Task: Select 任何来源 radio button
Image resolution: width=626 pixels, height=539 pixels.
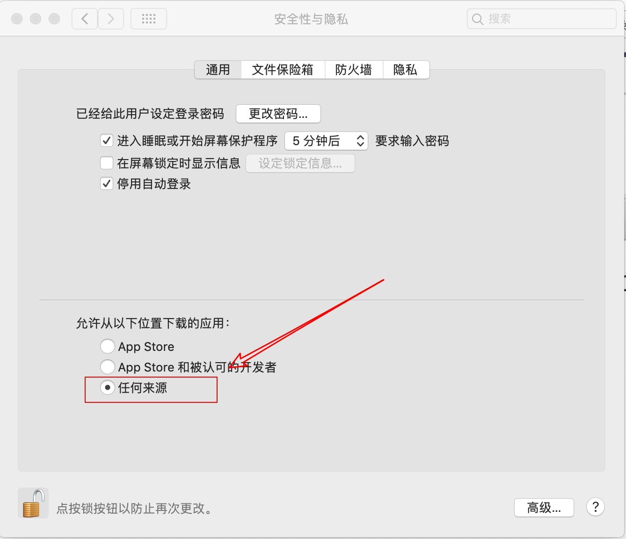Action: tap(108, 387)
